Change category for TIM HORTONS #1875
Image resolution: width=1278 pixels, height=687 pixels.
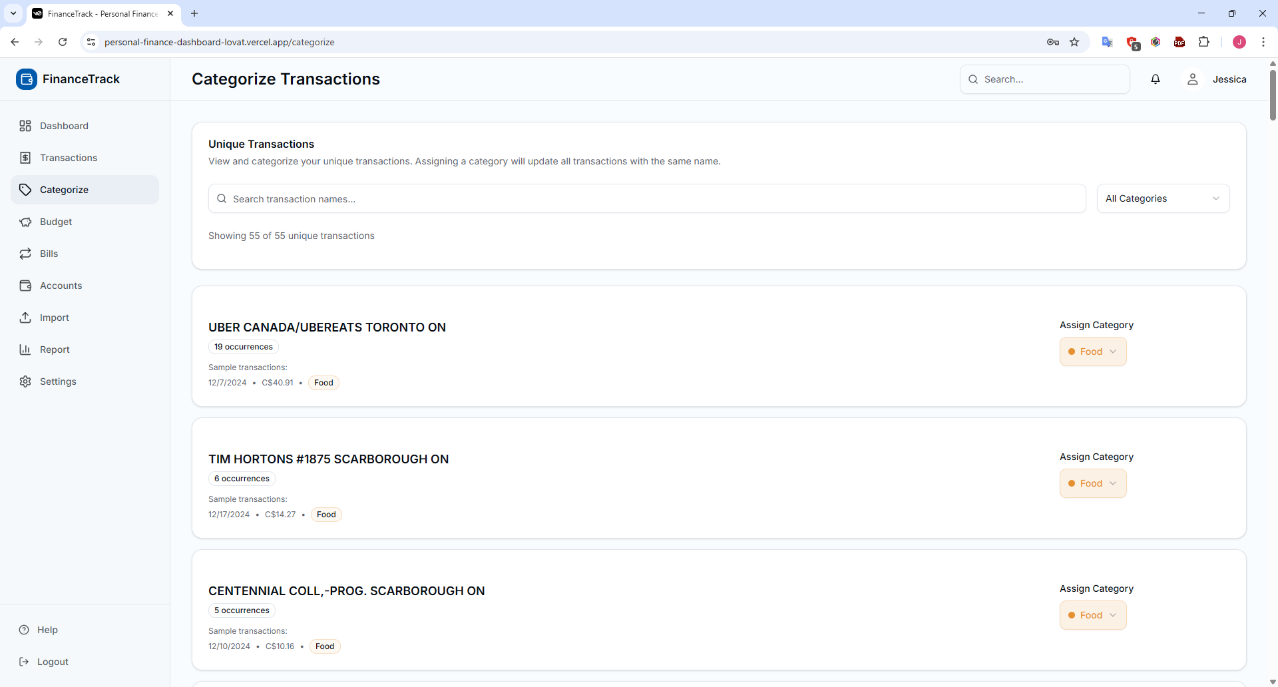click(1092, 483)
